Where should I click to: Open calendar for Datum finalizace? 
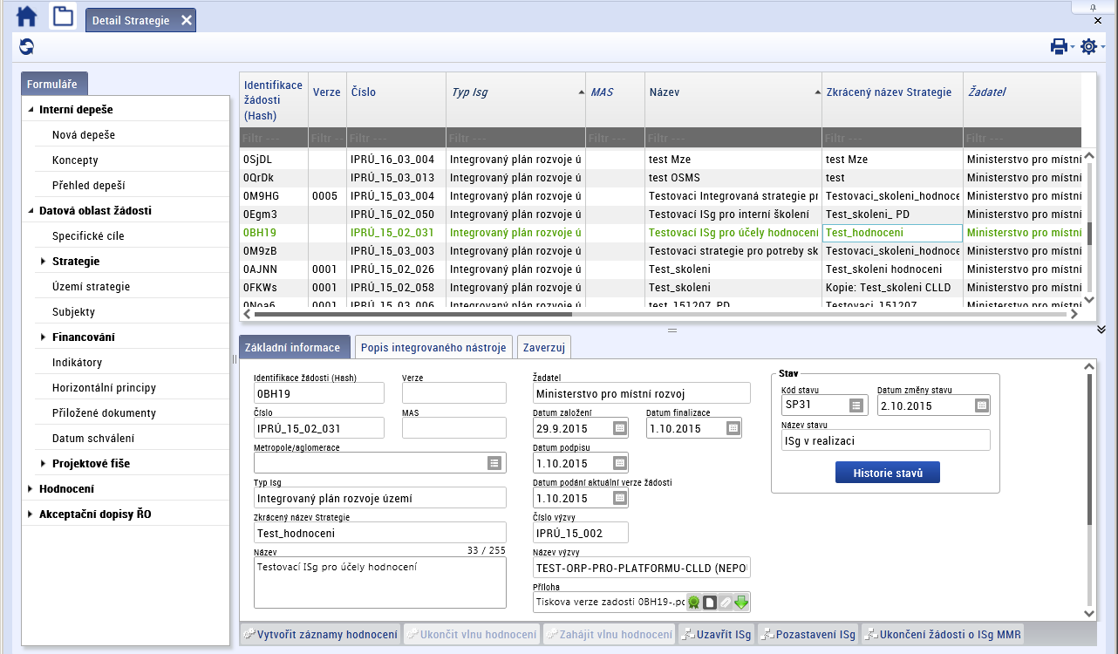pos(733,428)
